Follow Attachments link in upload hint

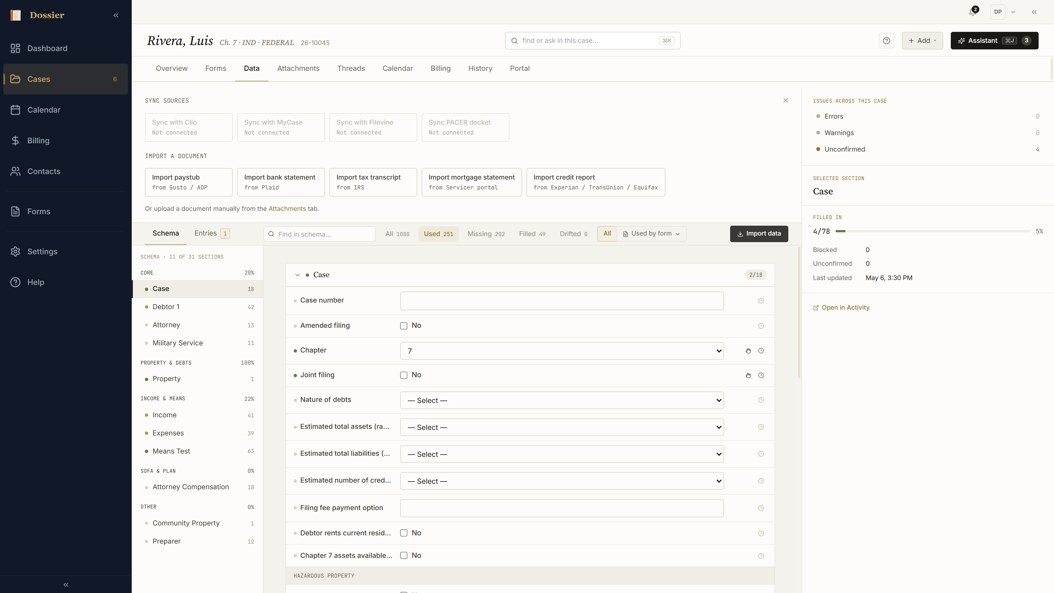pos(287,209)
